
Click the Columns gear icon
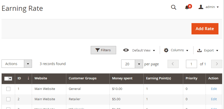166,50
